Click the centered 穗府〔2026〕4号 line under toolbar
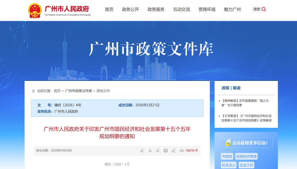Viewport: 297px width, 169px height. (x=117, y=164)
